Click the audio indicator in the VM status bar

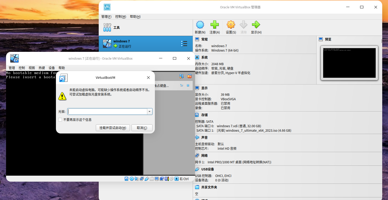(x=137, y=179)
